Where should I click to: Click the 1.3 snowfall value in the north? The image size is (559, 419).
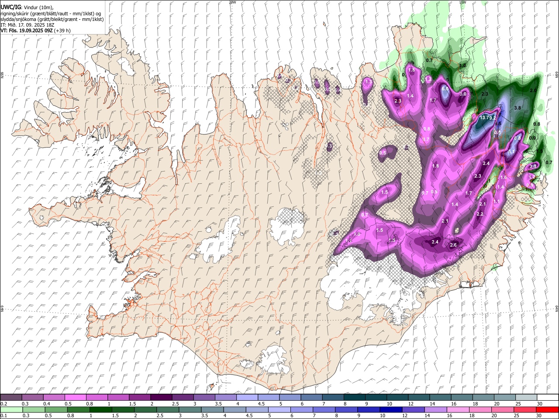[369, 82]
